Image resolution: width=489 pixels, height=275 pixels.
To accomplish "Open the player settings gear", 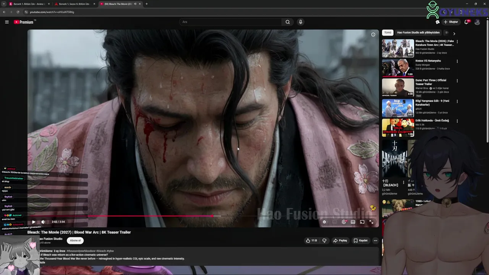I will [x=344, y=222].
